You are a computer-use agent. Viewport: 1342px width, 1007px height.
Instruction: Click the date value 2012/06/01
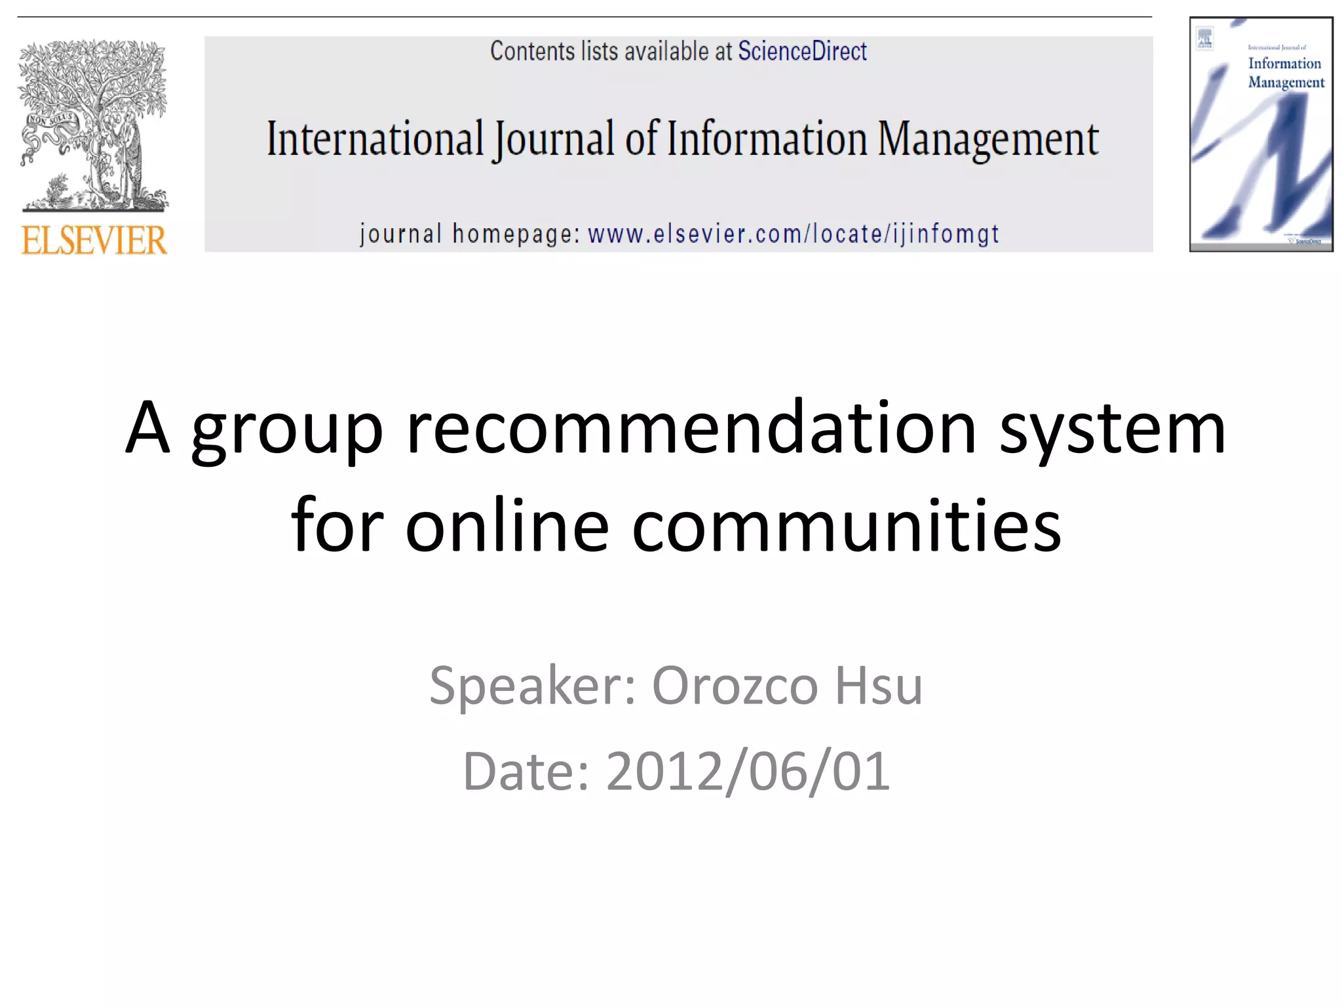747,771
